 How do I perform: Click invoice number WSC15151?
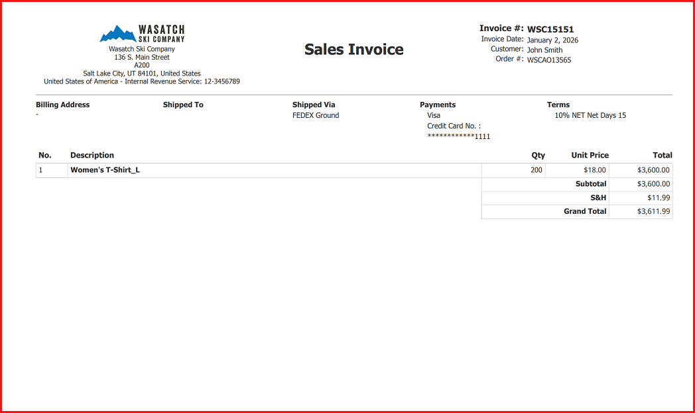550,29
